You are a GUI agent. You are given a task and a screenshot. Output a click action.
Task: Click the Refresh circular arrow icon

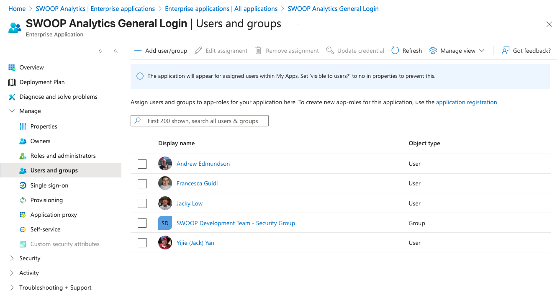[395, 51]
